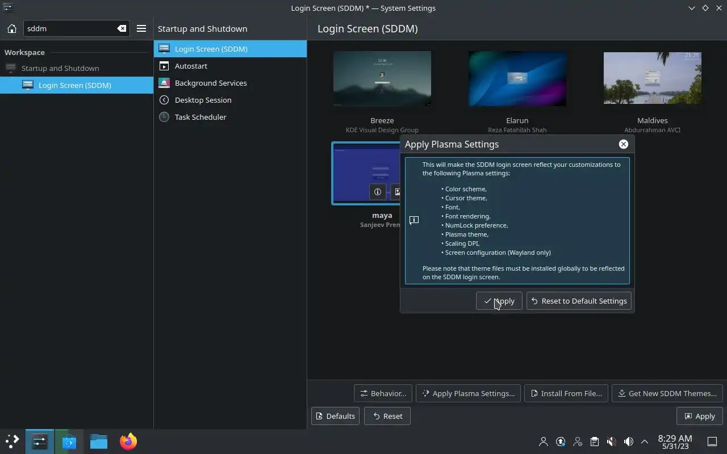The image size is (727, 454).
Task: Select the maya theme thumbnail
Action: pyautogui.click(x=366, y=173)
